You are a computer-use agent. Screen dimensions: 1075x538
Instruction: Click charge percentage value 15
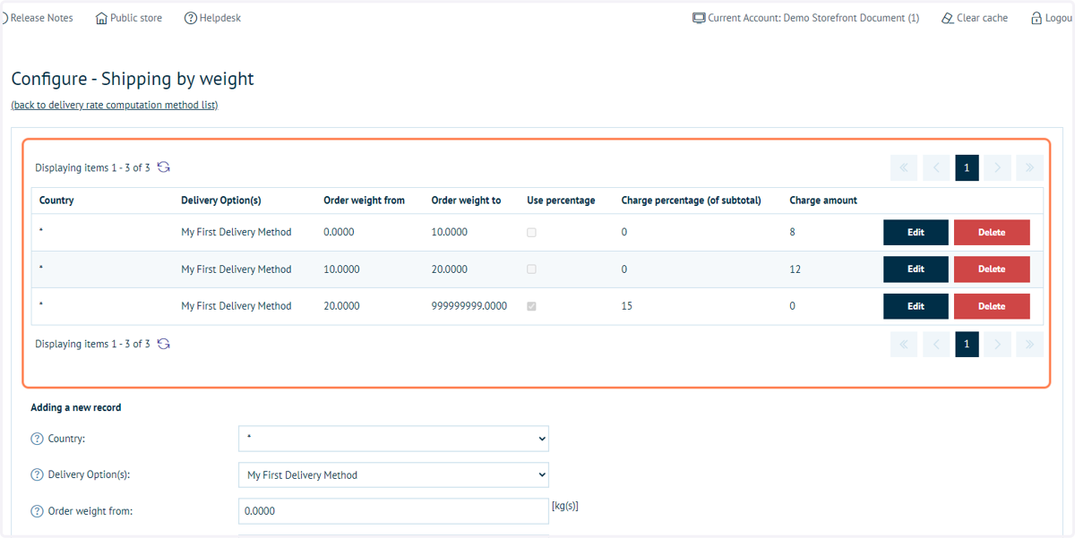[627, 305]
